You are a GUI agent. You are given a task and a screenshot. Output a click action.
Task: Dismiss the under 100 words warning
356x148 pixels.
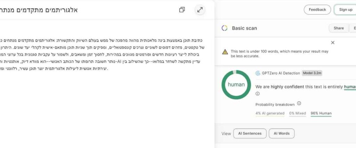(333, 43)
